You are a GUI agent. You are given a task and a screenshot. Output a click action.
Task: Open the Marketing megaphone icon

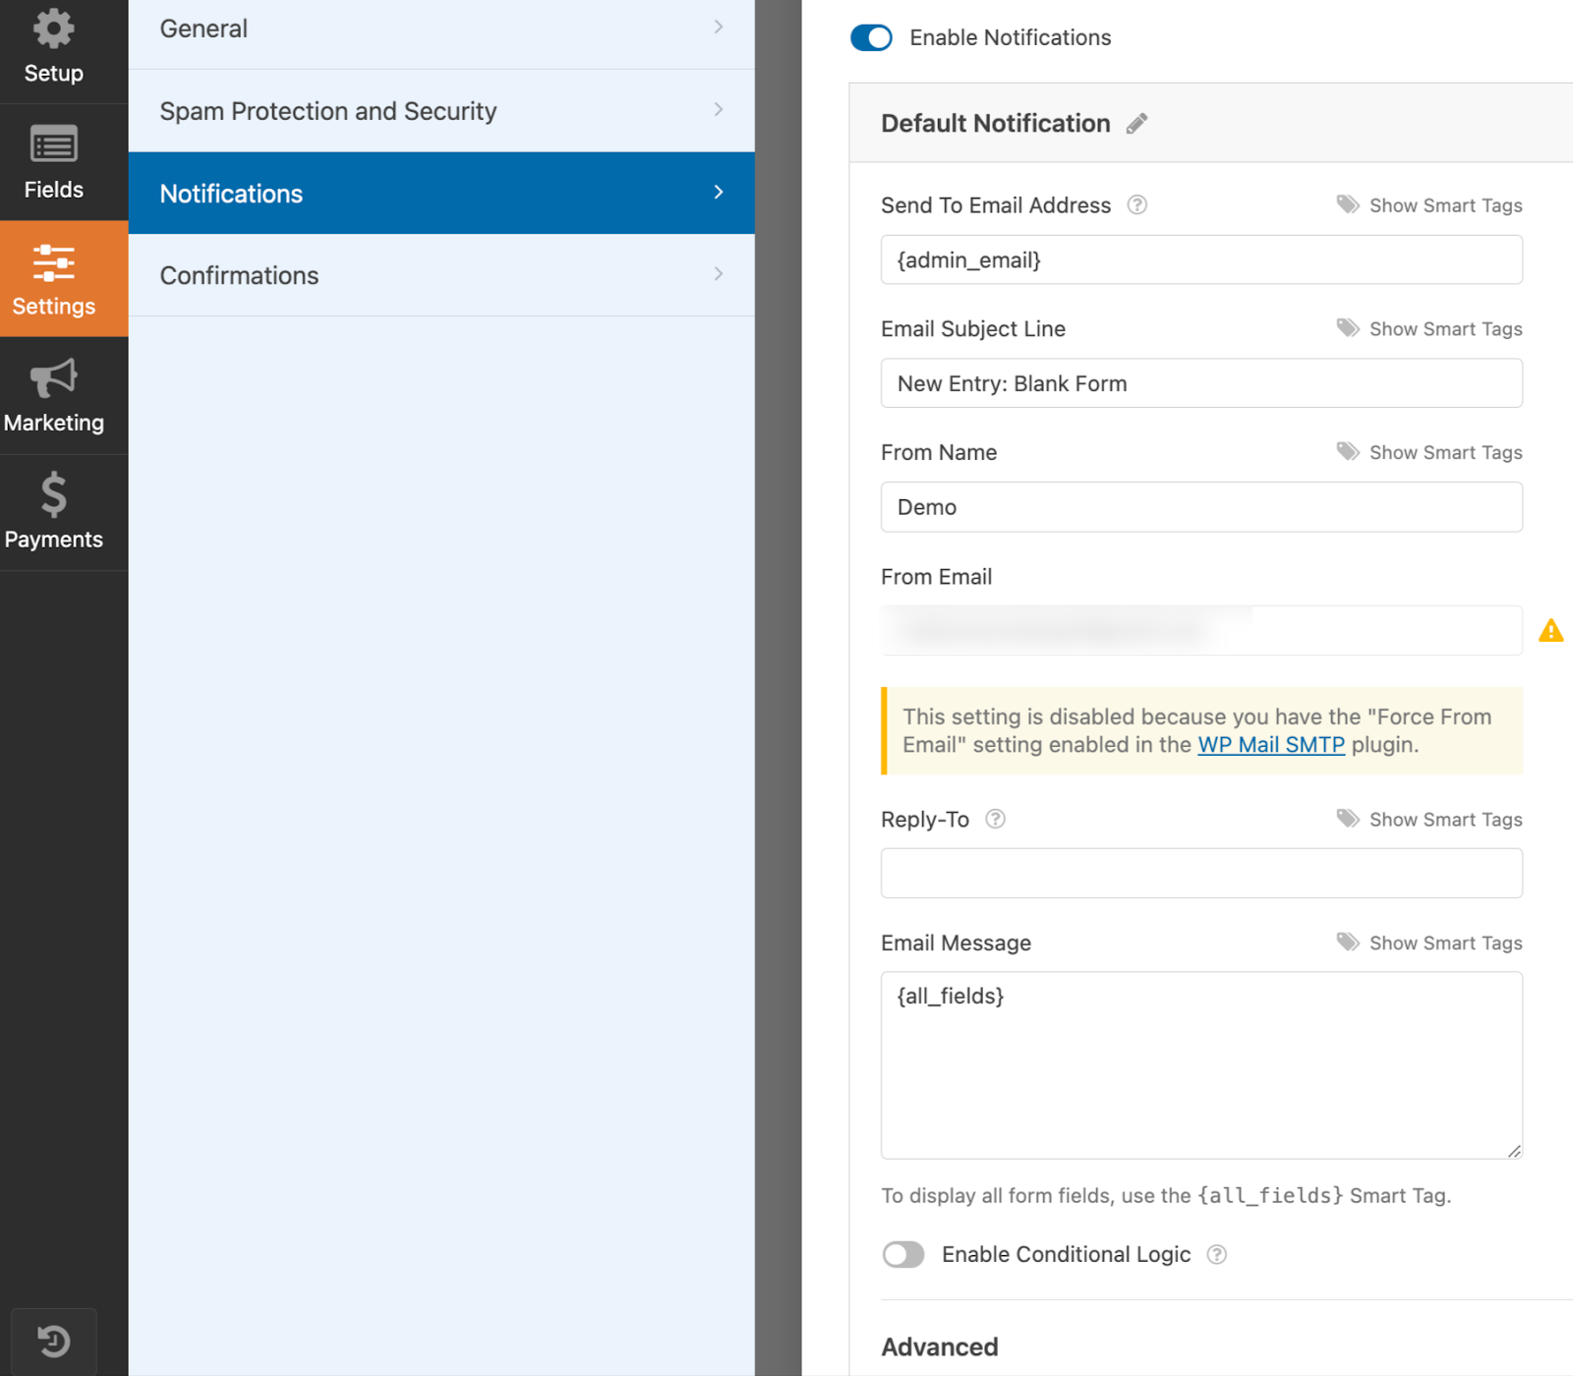click(x=53, y=378)
